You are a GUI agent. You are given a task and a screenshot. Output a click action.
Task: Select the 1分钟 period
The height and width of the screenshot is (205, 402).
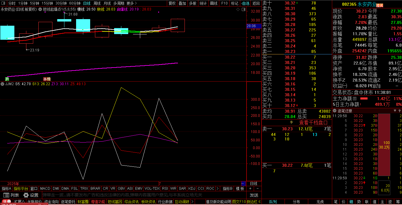pos(23,4)
